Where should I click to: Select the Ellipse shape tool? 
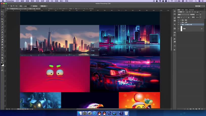pos(2,55)
